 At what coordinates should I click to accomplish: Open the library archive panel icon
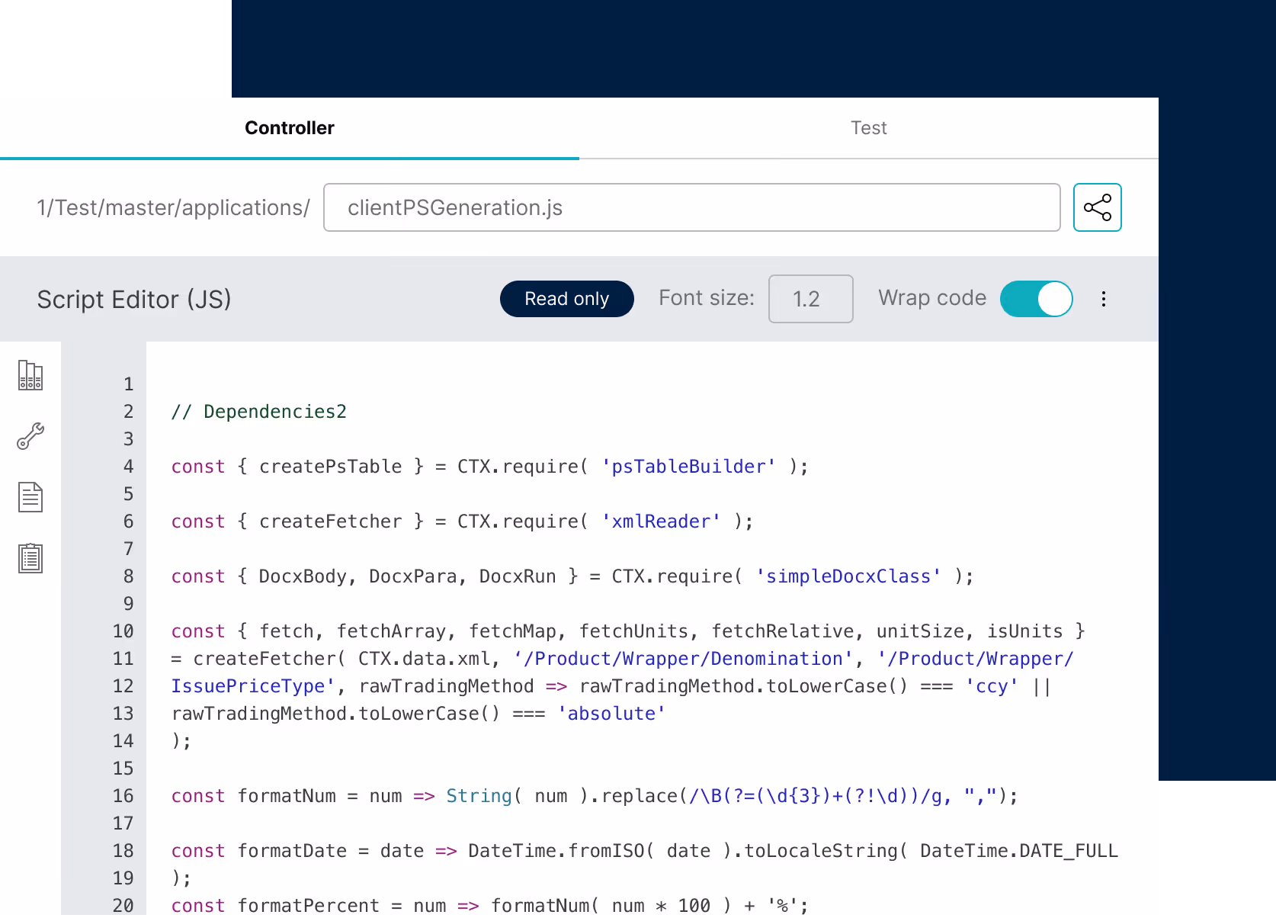coord(30,375)
